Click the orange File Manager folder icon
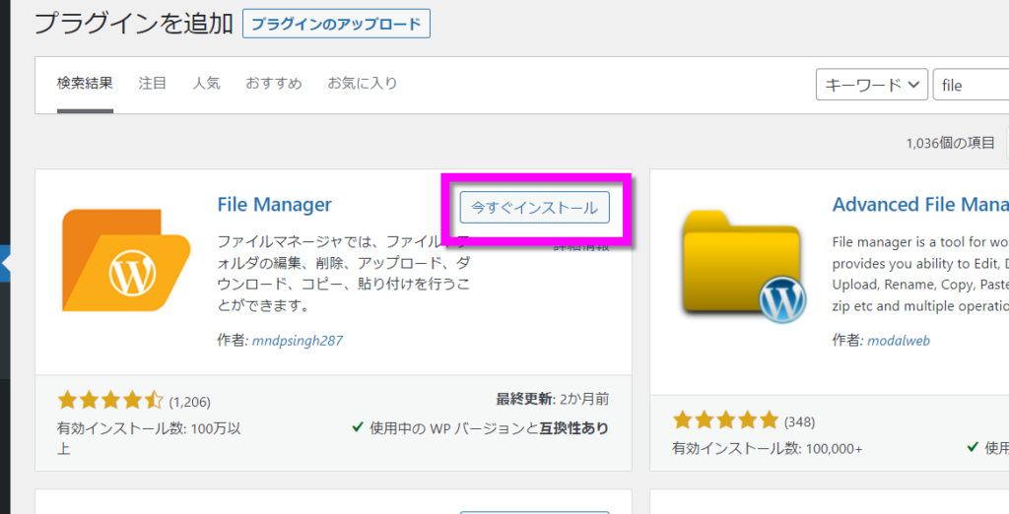1009x514 pixels. click(x=126, y=260)
